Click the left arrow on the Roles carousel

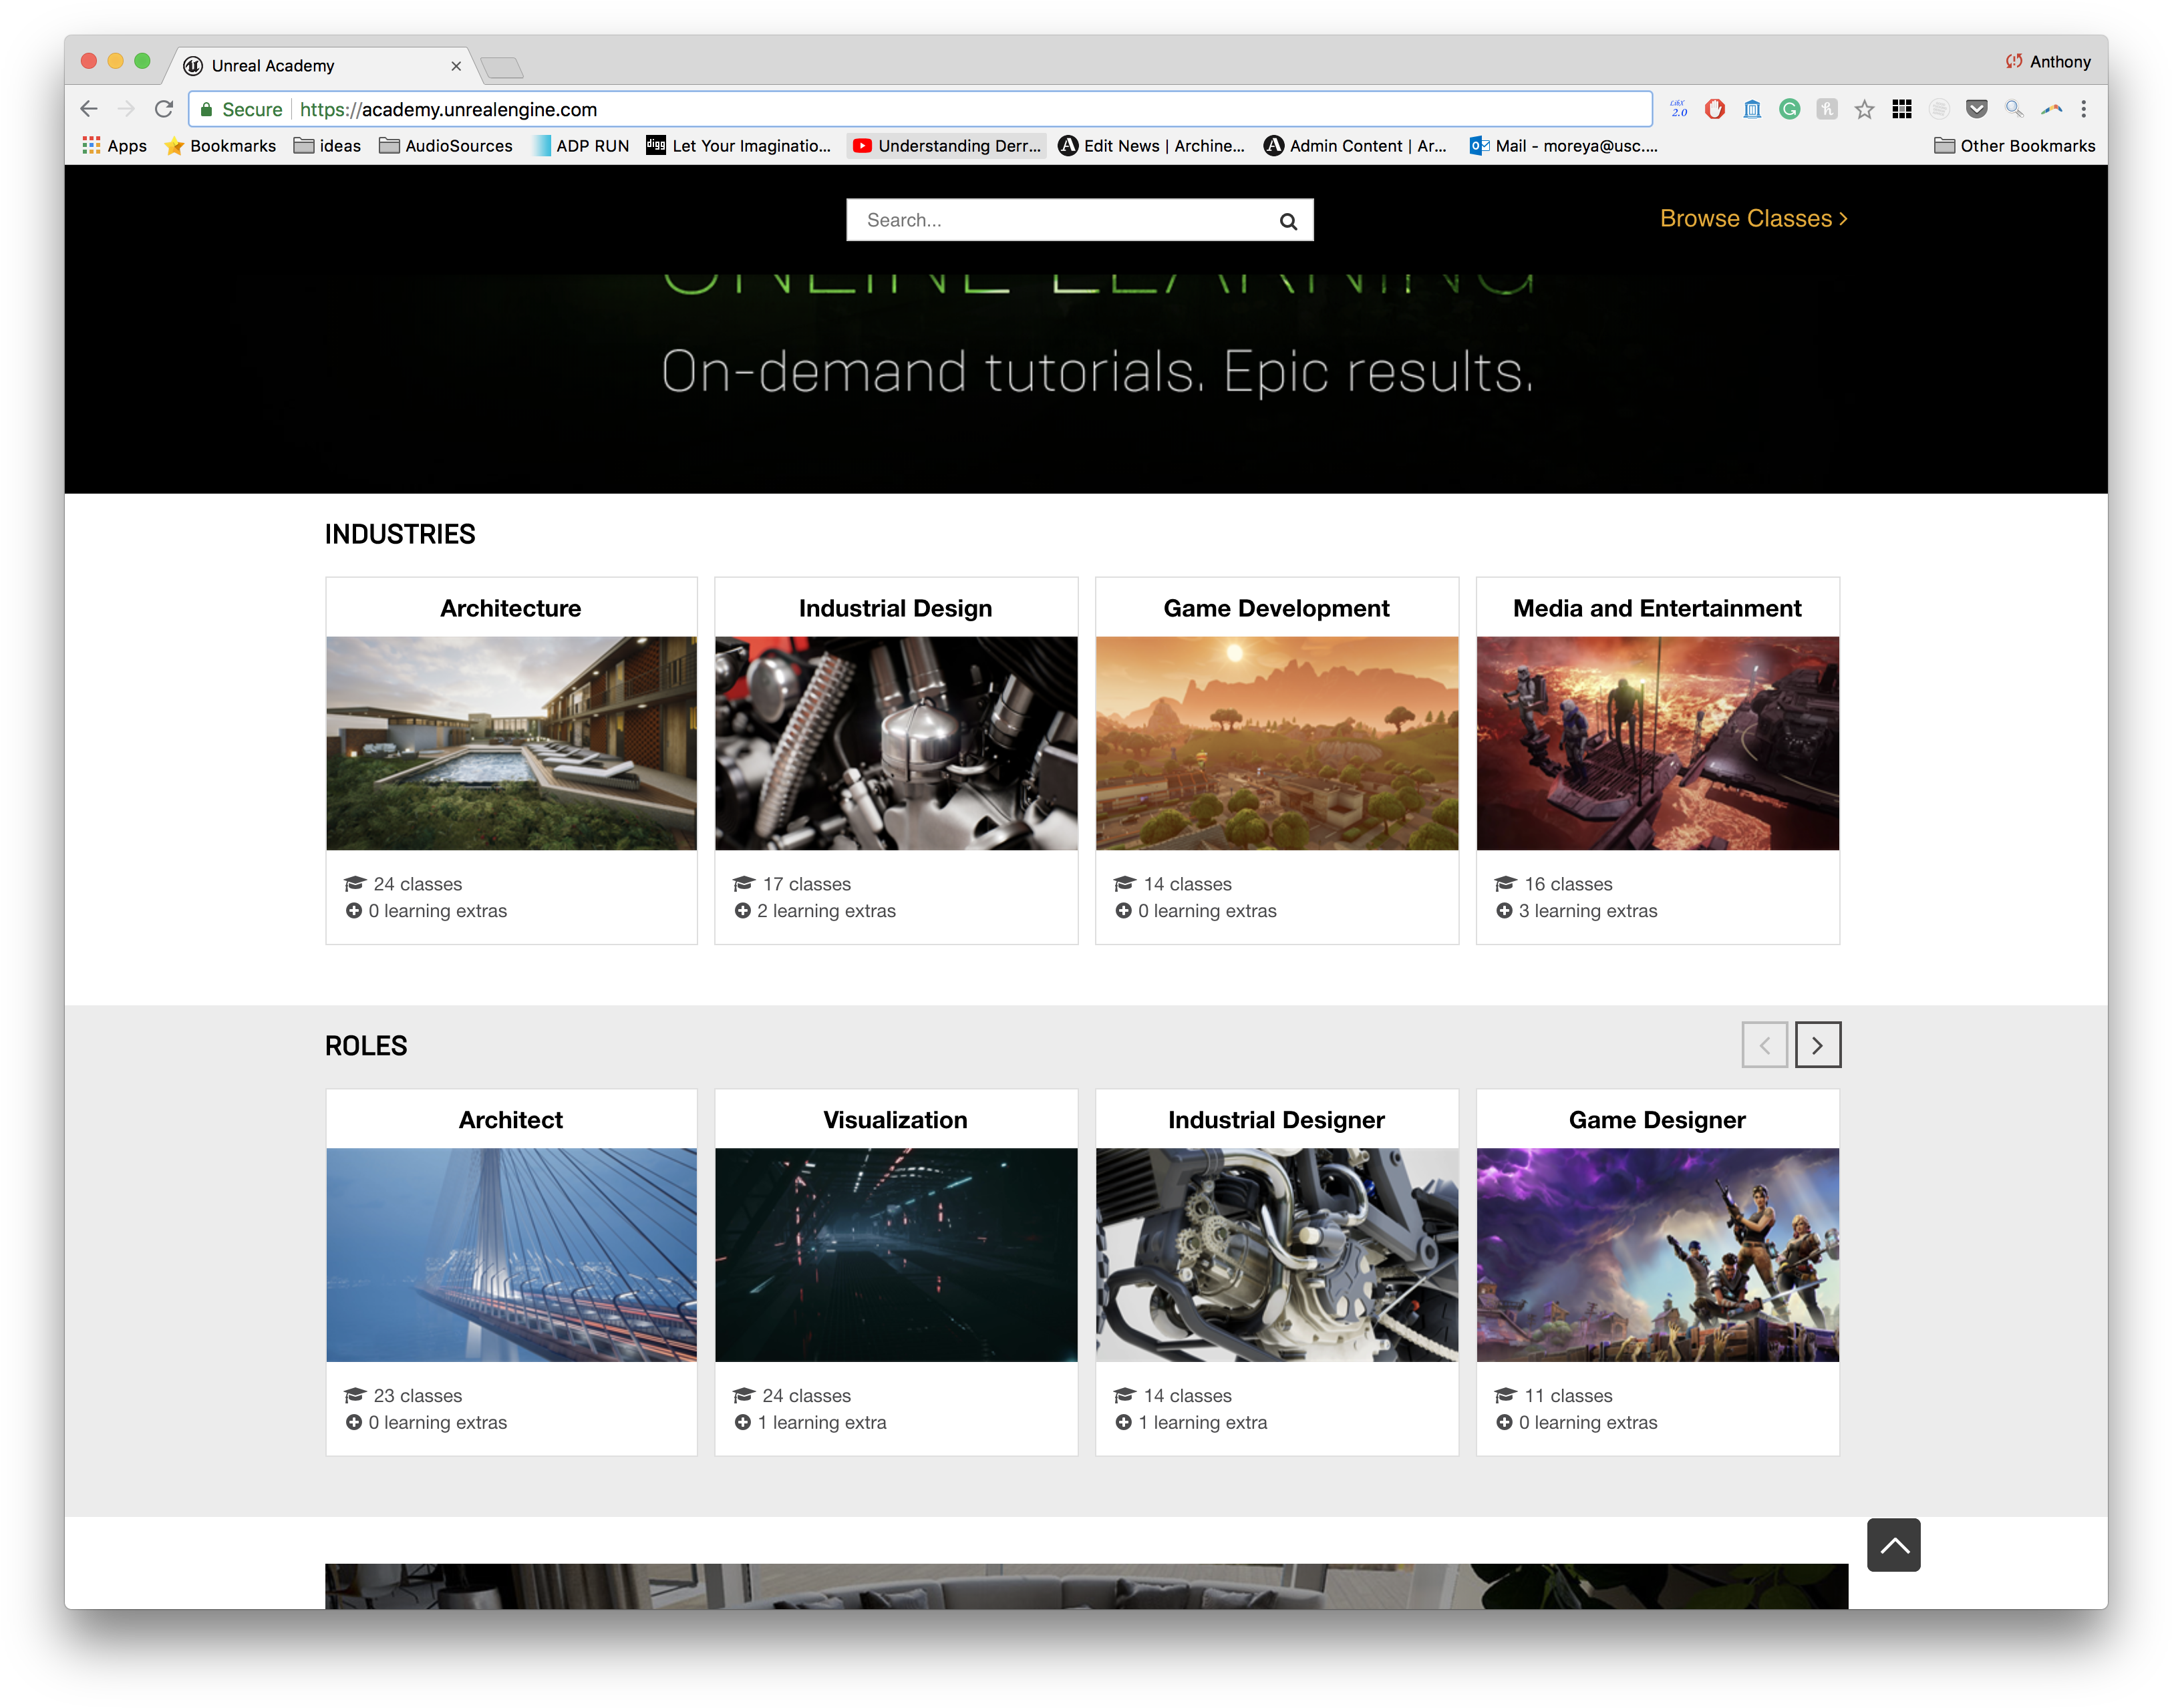click(1765, 1044)
